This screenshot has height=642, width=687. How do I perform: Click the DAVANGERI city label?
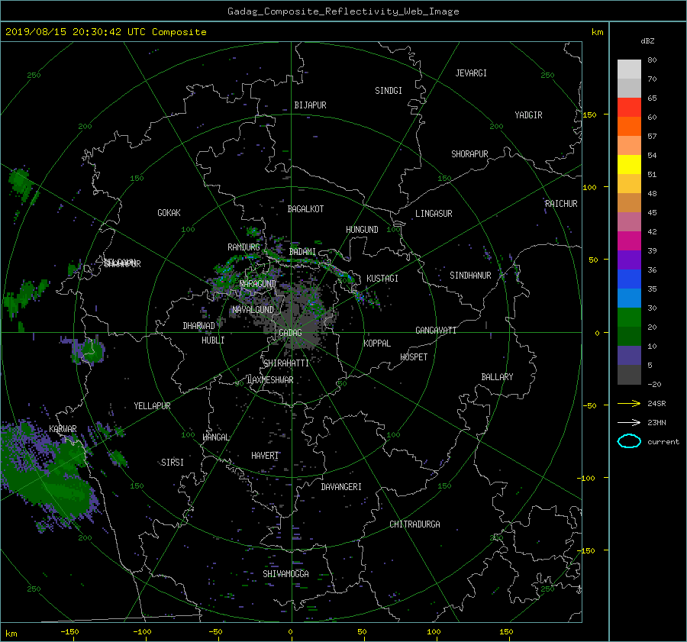coord(341,487)
